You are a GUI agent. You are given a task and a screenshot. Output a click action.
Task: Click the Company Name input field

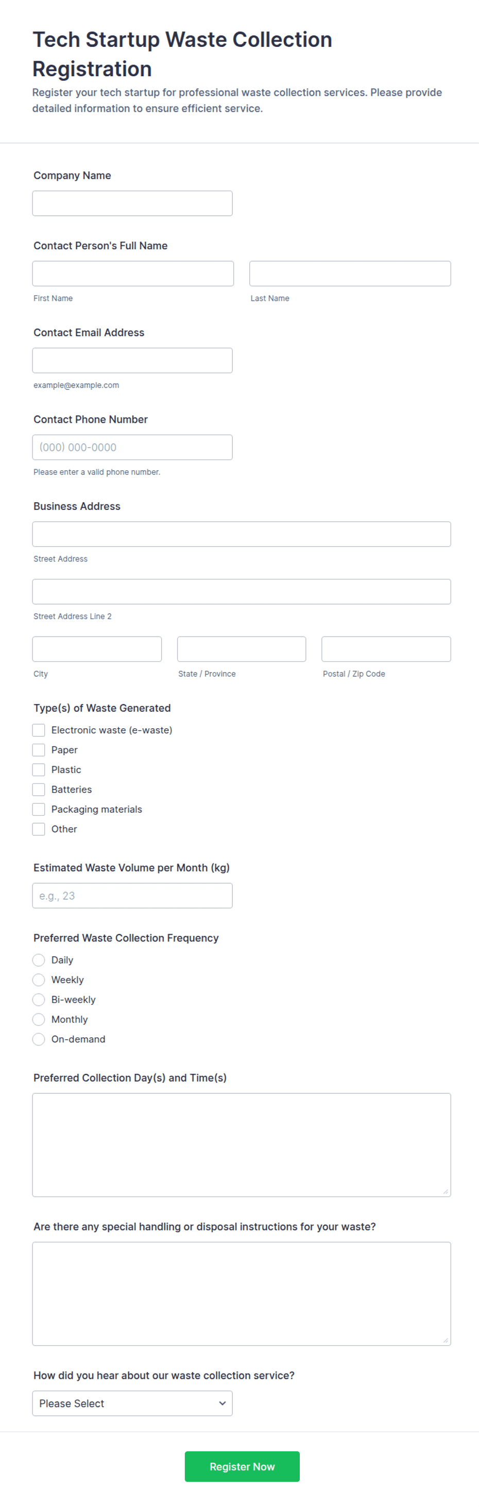tap(132, 203)
